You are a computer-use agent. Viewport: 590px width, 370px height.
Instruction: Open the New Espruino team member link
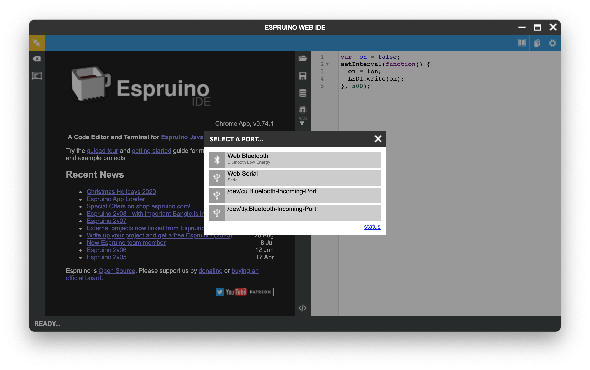click(x=126, y=243)
